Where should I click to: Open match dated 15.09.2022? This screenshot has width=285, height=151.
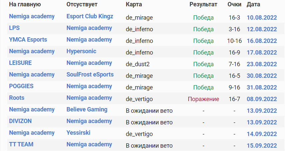click(262, 145)
